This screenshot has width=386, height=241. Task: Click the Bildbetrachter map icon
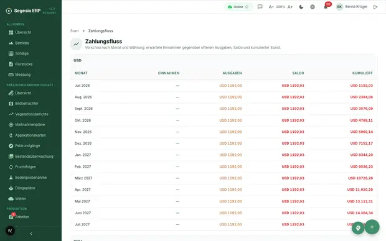(11, 104)
